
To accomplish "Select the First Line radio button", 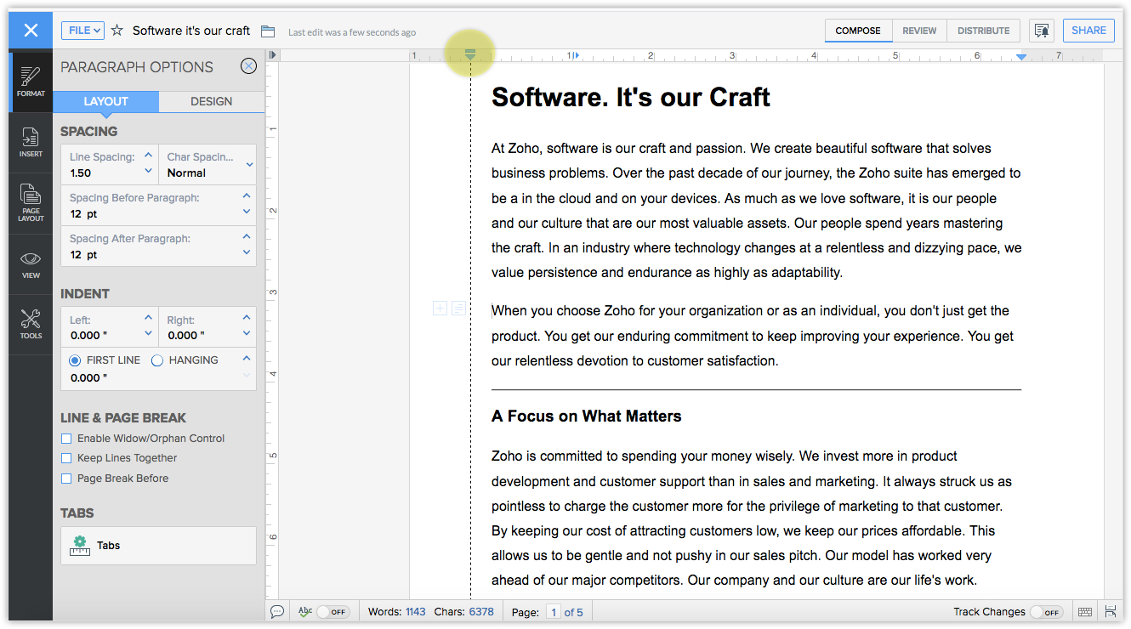I will tap(75, 360).
